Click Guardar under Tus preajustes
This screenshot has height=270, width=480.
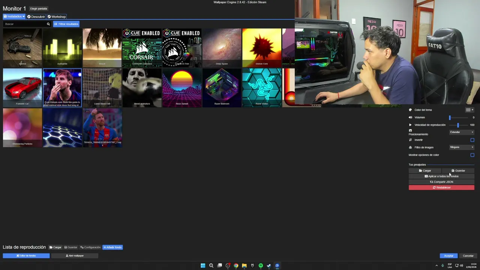[458, 171]
